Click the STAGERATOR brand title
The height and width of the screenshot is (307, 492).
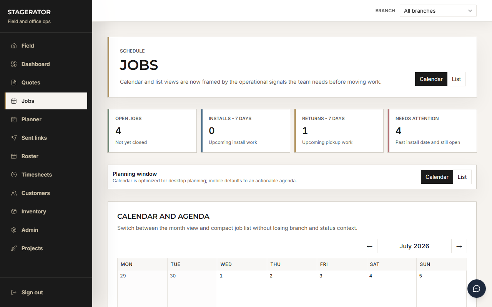point(29,12)
